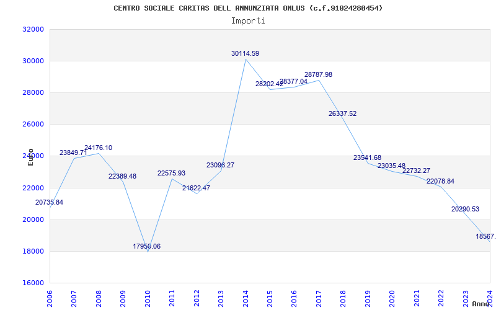The width and height of the screenshot is (496, 310).
Task: Click y-axis tick 16000
Action: tap(33, 283)
